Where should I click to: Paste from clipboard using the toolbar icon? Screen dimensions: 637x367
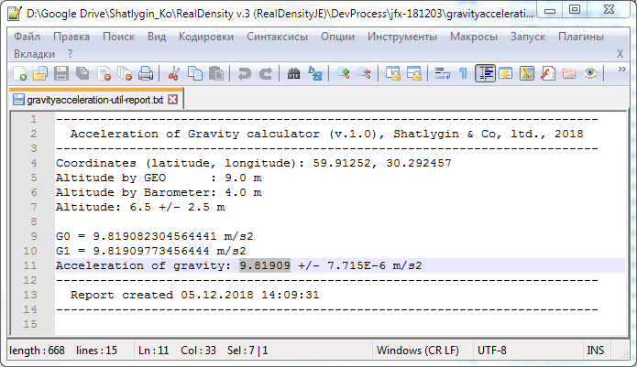216,74
